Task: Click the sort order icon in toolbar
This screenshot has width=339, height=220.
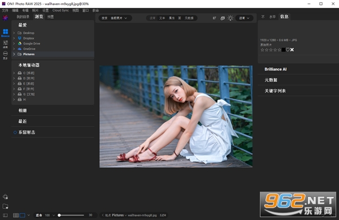Action: click(x=214, y=18)
